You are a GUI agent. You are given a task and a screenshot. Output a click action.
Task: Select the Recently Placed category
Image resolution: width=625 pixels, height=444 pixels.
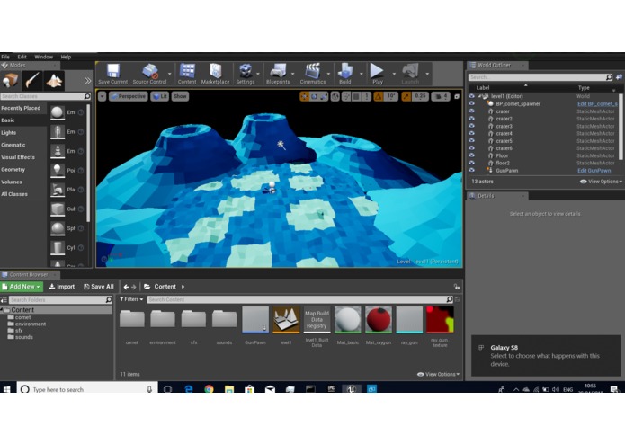coord(23,109)
